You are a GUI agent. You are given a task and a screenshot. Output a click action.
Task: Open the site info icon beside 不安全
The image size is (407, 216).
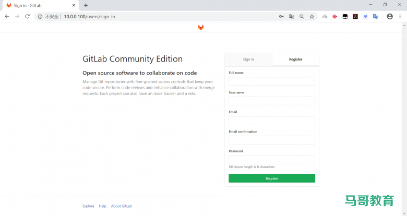coord(40,17)
